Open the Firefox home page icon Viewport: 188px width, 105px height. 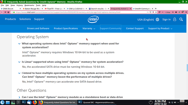point(8,12)
